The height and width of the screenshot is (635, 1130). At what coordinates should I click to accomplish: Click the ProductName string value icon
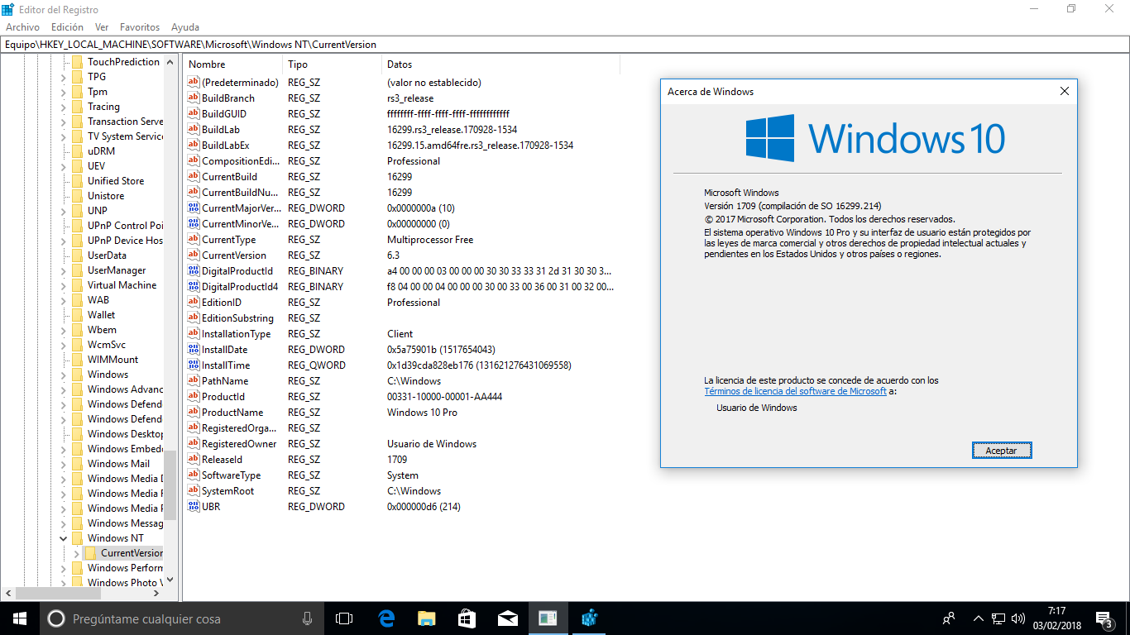(x=194, y=413)
